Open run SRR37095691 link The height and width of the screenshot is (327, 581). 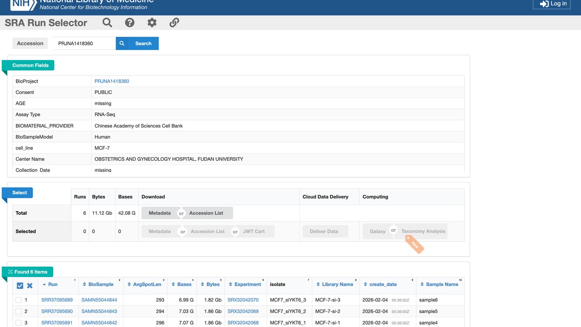[57, 323]
